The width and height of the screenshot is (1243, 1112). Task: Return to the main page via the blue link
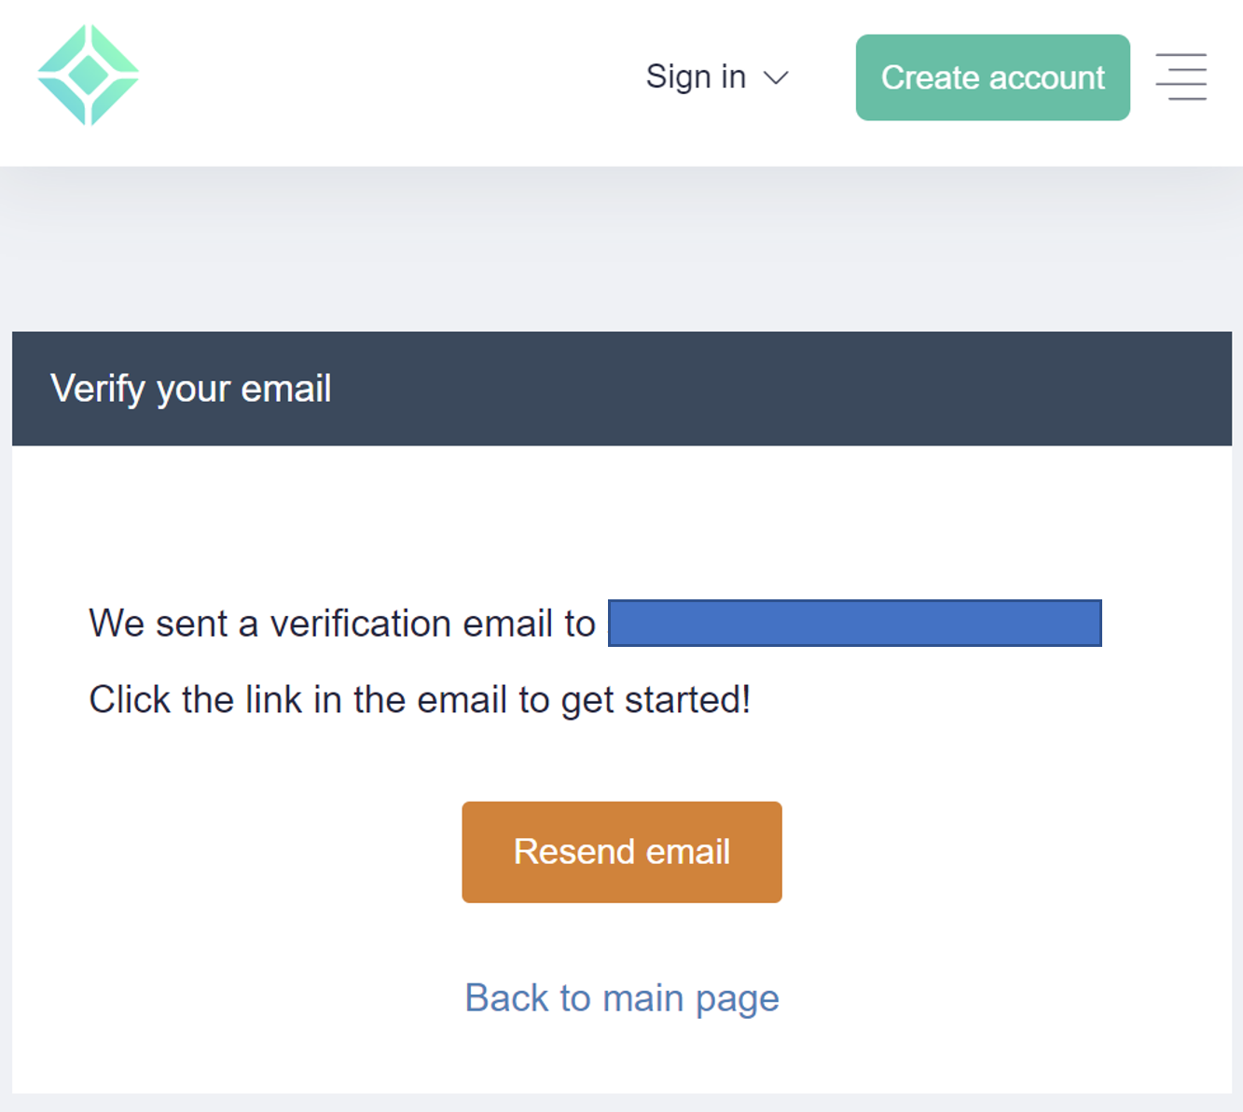pos(622,998)
